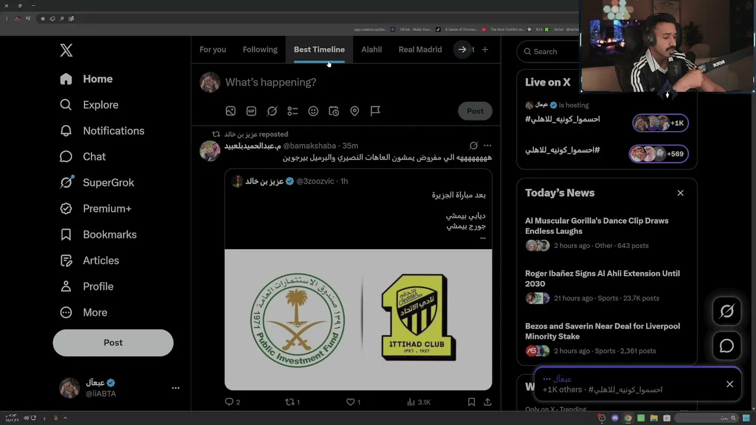The width and height of the screenshot is (756, 425).
Task: Open the Alahli timeline tab
Action: 372,50
